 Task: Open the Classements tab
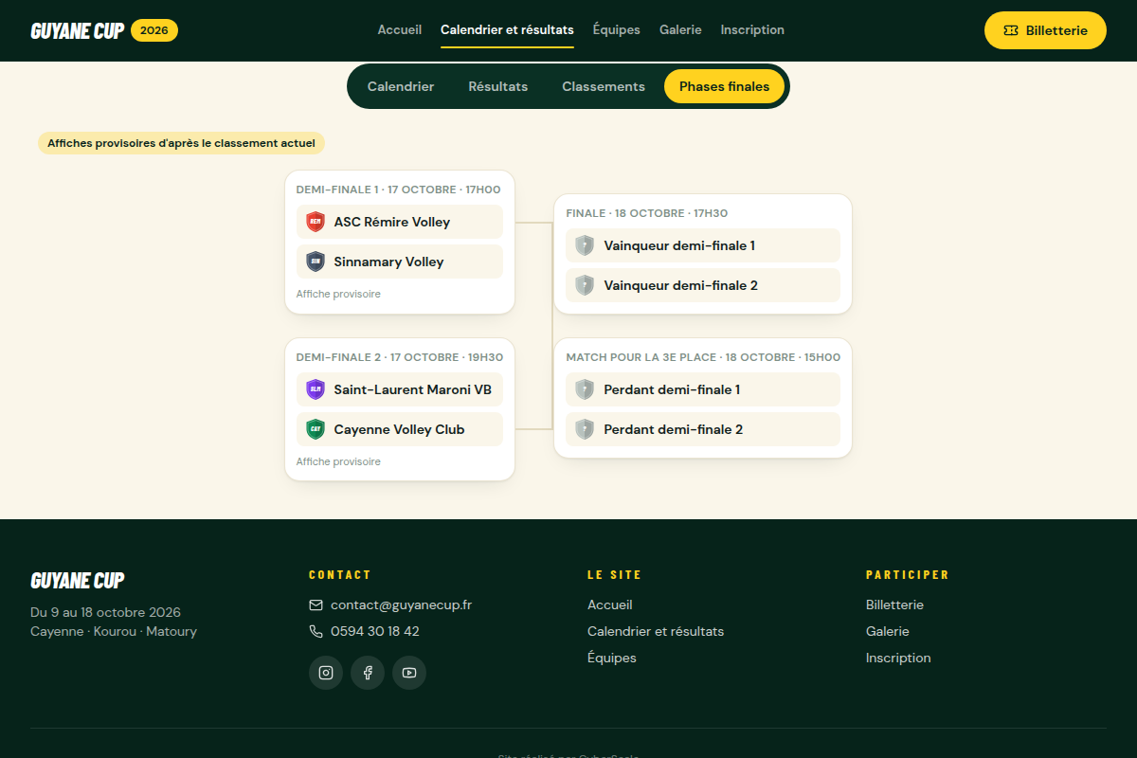604,86
